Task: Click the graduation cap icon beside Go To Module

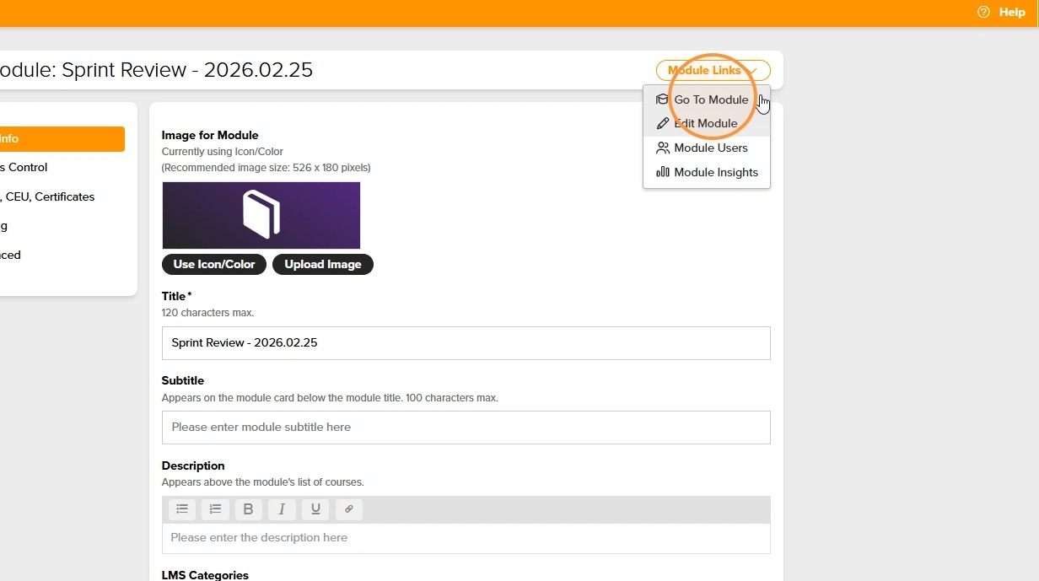Action: (662, 100)
